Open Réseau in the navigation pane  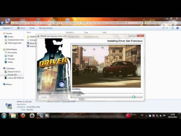pyautogui.click(x=9, y=84)
